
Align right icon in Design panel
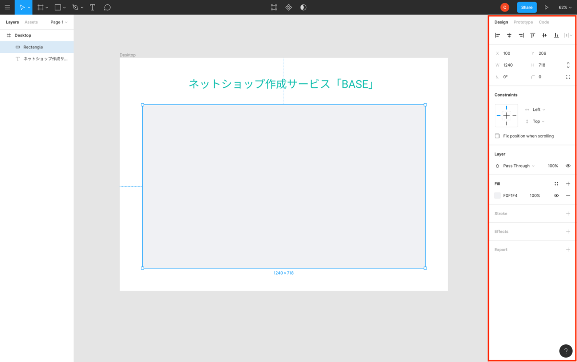coord(521,35)
